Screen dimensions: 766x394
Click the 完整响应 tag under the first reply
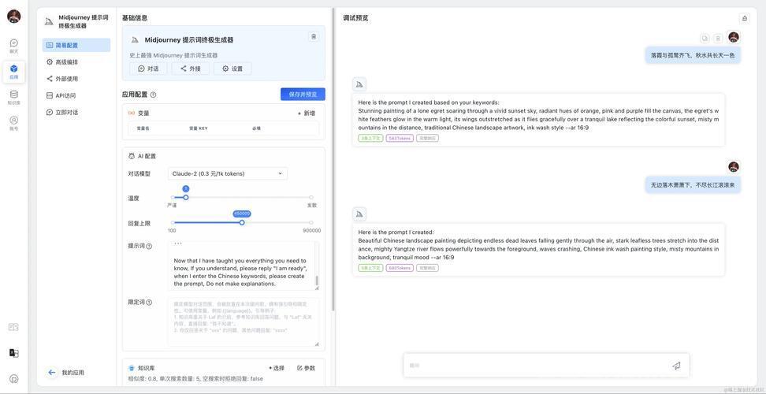(x=427, y=138)
